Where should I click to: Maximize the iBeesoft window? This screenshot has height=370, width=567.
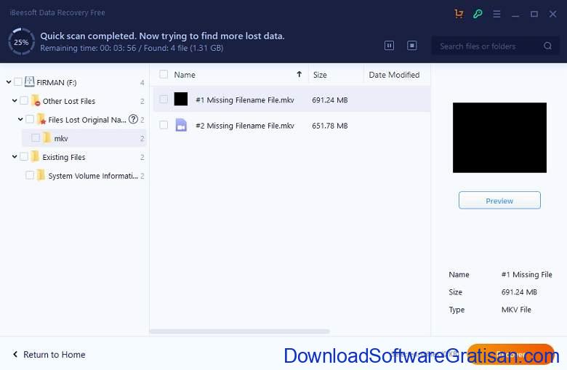pos(534,14)
